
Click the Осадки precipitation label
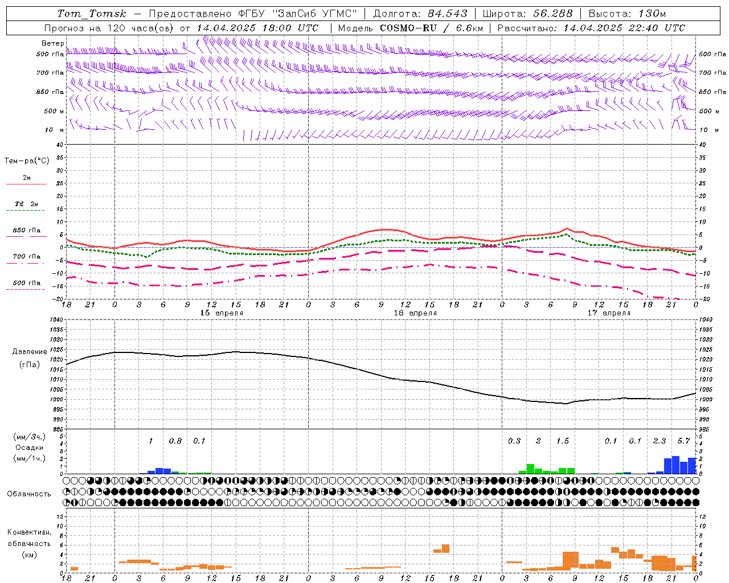[x=30, y=447]
